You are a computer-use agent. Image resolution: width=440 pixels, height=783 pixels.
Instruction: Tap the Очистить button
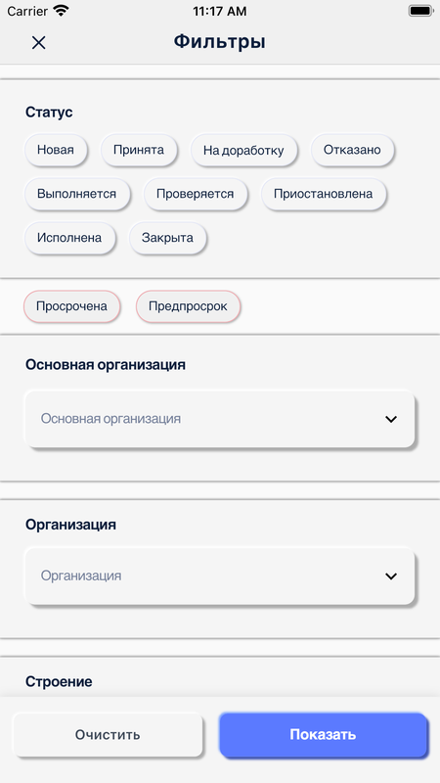[x=108, y=735]
